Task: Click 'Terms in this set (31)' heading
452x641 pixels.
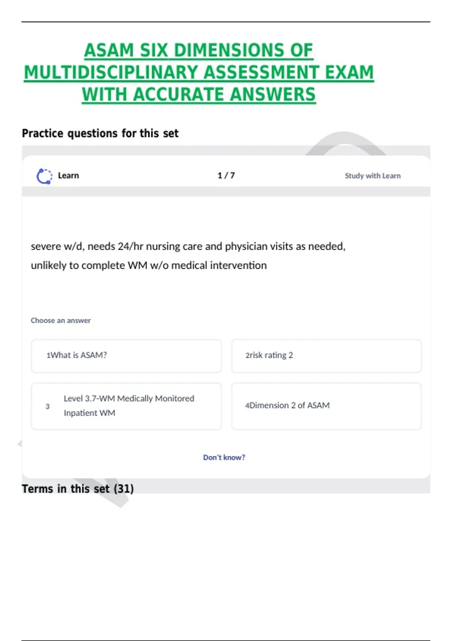Action: point(78,489)
